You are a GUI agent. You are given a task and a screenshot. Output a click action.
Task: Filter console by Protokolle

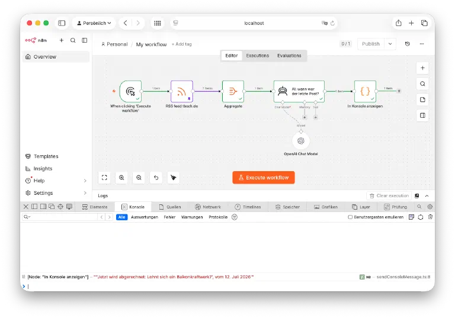point(218,217)
